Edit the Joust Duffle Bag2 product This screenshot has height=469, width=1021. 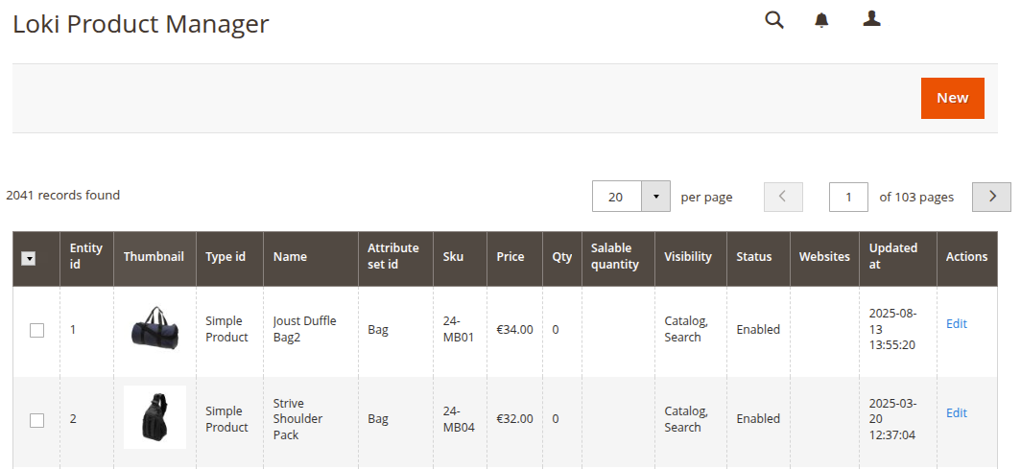point(956,324)
